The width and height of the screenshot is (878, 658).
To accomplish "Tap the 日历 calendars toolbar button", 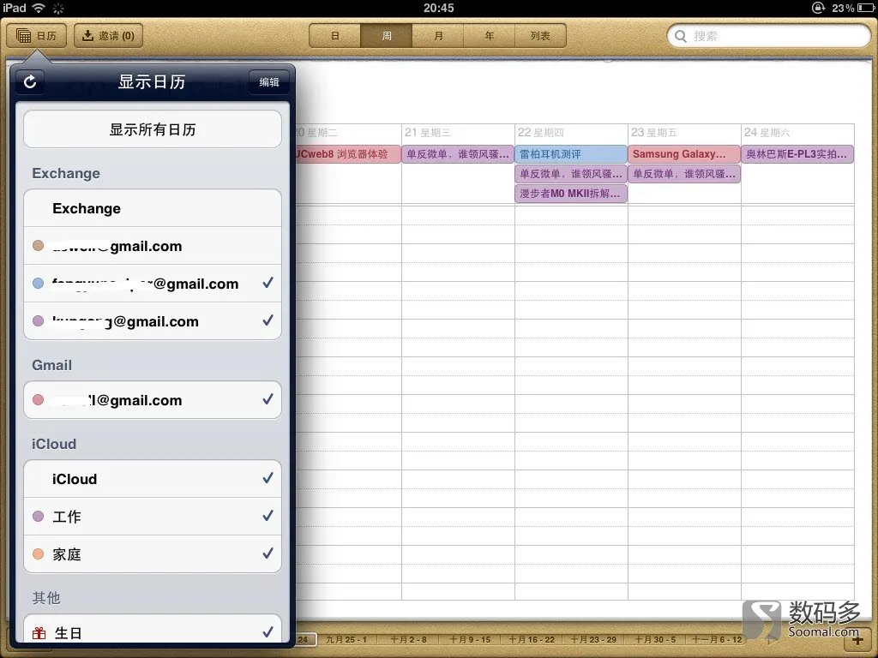I will 36,36.
